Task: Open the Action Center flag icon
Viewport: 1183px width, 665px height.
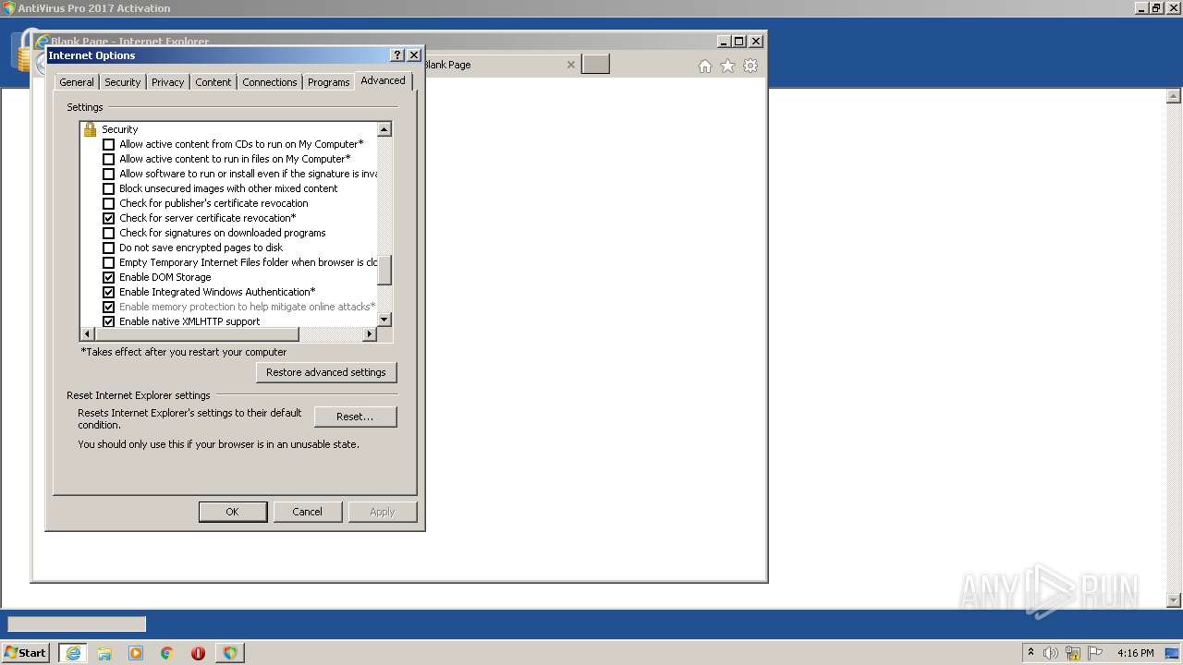Action: pyautogui.click(x=1095, y=653)
